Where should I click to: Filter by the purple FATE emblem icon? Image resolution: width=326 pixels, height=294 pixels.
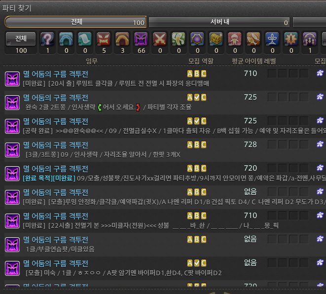[197, 38]
